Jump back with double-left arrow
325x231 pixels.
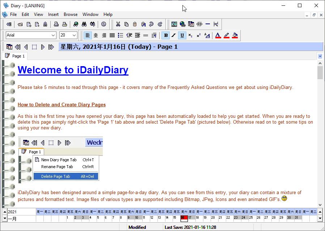coord(18,47)
